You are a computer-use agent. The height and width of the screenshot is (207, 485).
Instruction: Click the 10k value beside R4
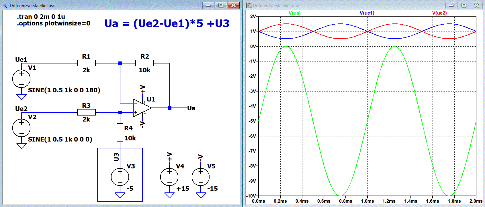(x=130, y=138)
